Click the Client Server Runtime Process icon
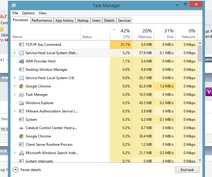The height and width of the screenshot is (177, 212). pos(21,145)
